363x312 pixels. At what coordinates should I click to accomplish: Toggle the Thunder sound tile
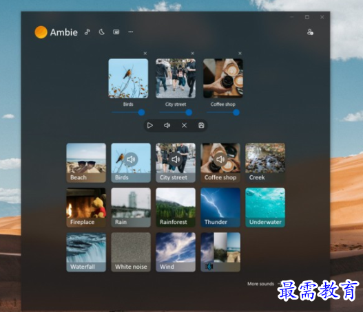click(x=220, y=208)
